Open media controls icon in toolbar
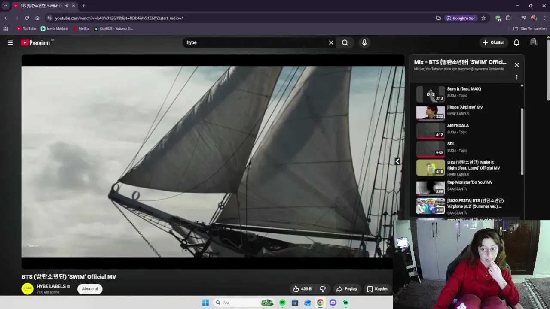The height and width of the screenshot is (309, 550). pyautogui.click(x=523, y=18)
